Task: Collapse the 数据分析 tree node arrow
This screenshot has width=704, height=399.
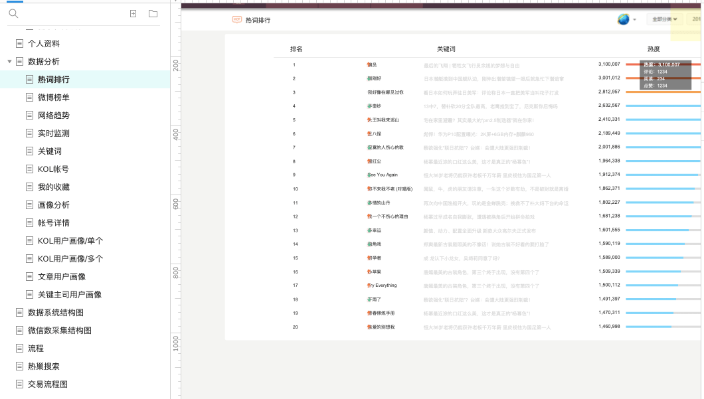Action: tap(9, 62)
